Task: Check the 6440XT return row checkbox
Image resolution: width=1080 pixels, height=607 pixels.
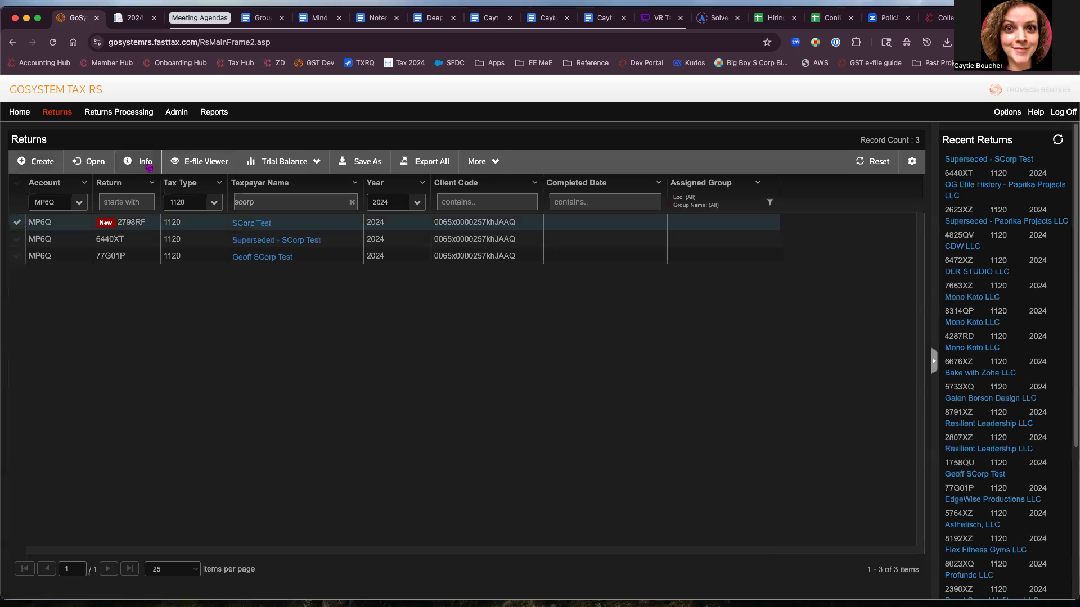Action: pos(17,239)
